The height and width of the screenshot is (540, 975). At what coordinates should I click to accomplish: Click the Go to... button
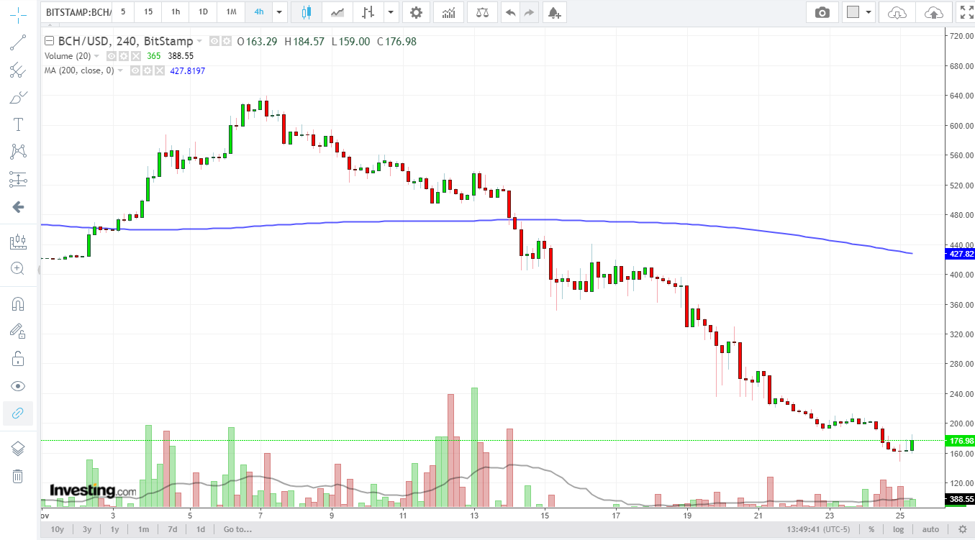pyautogui.click(x=237, y=529)
